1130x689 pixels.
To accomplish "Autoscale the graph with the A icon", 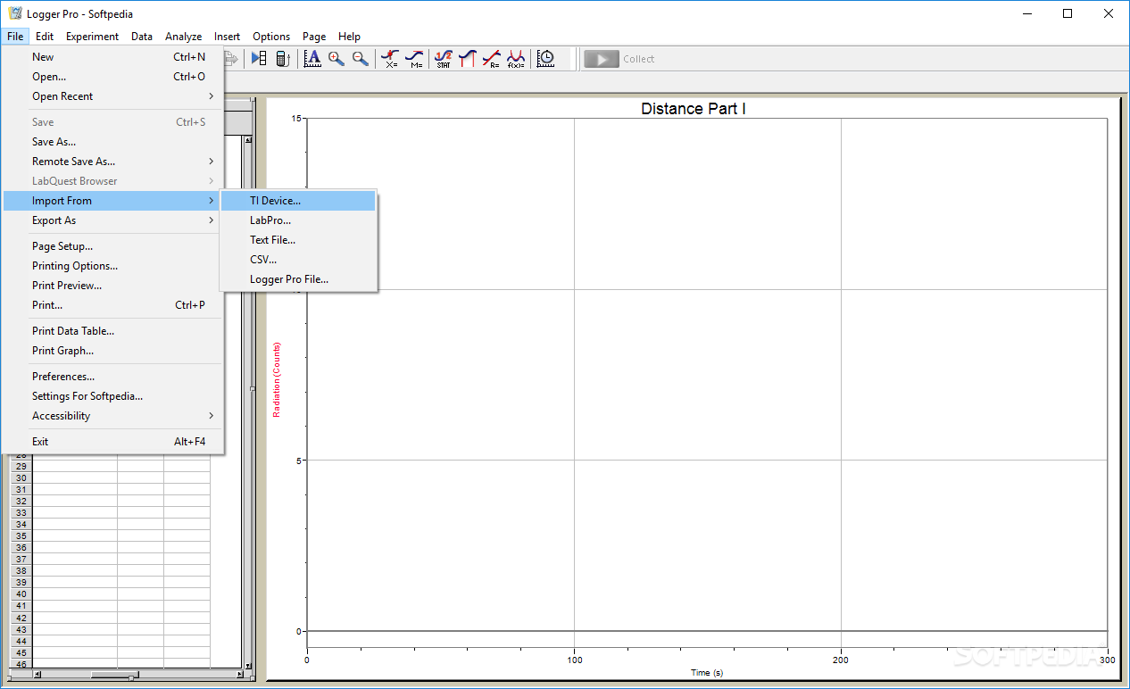I will 312,59.
